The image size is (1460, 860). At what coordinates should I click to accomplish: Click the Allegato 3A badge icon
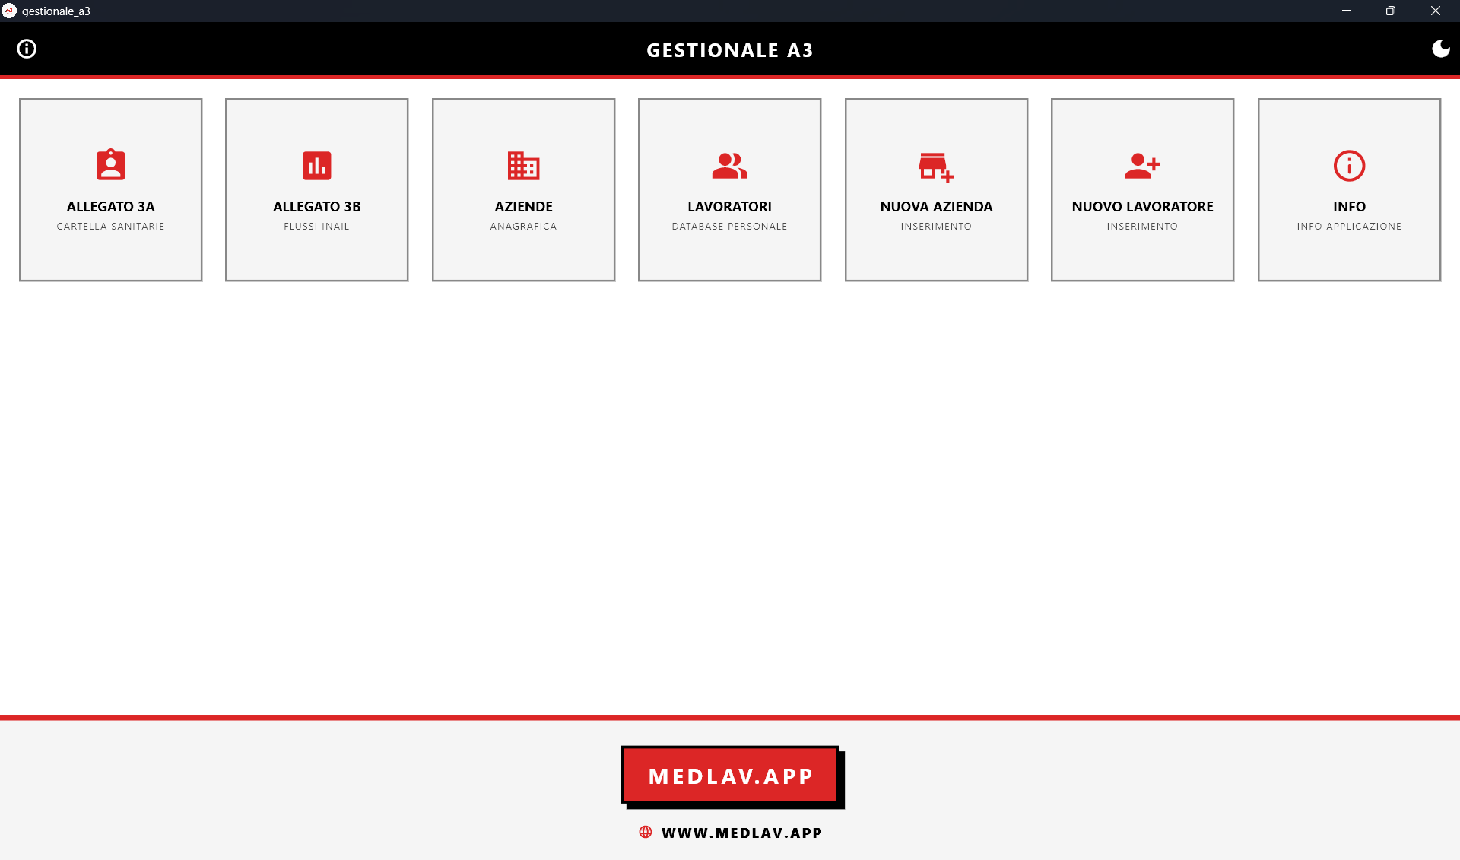click(110, 165)
